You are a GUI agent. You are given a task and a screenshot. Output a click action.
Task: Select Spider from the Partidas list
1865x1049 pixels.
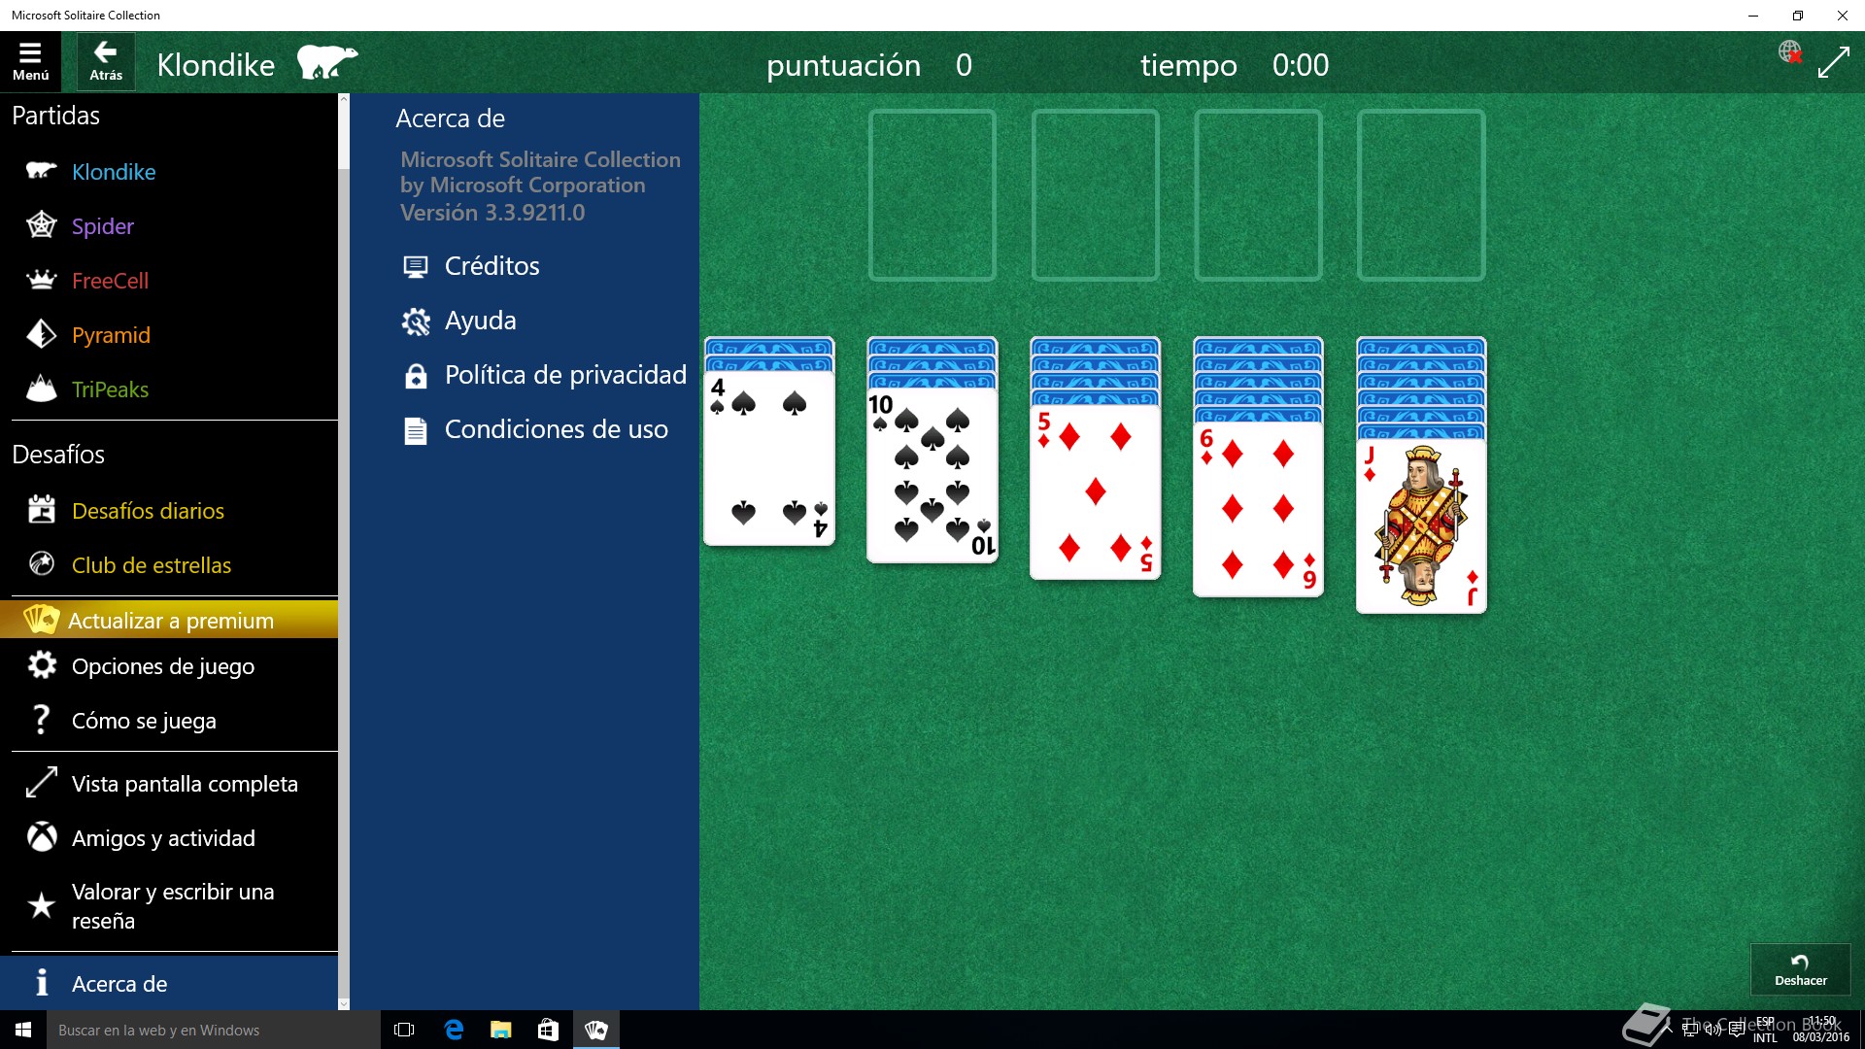(x=169, y=226)
